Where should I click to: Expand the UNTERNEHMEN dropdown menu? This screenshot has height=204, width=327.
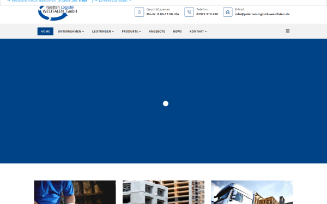point(71,32)
